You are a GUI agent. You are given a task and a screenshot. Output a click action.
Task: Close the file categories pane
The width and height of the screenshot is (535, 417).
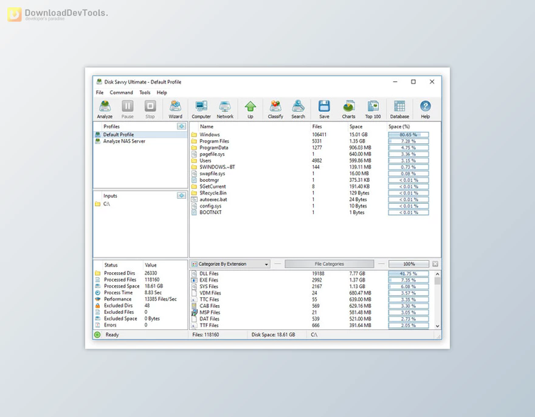[435, 264]
